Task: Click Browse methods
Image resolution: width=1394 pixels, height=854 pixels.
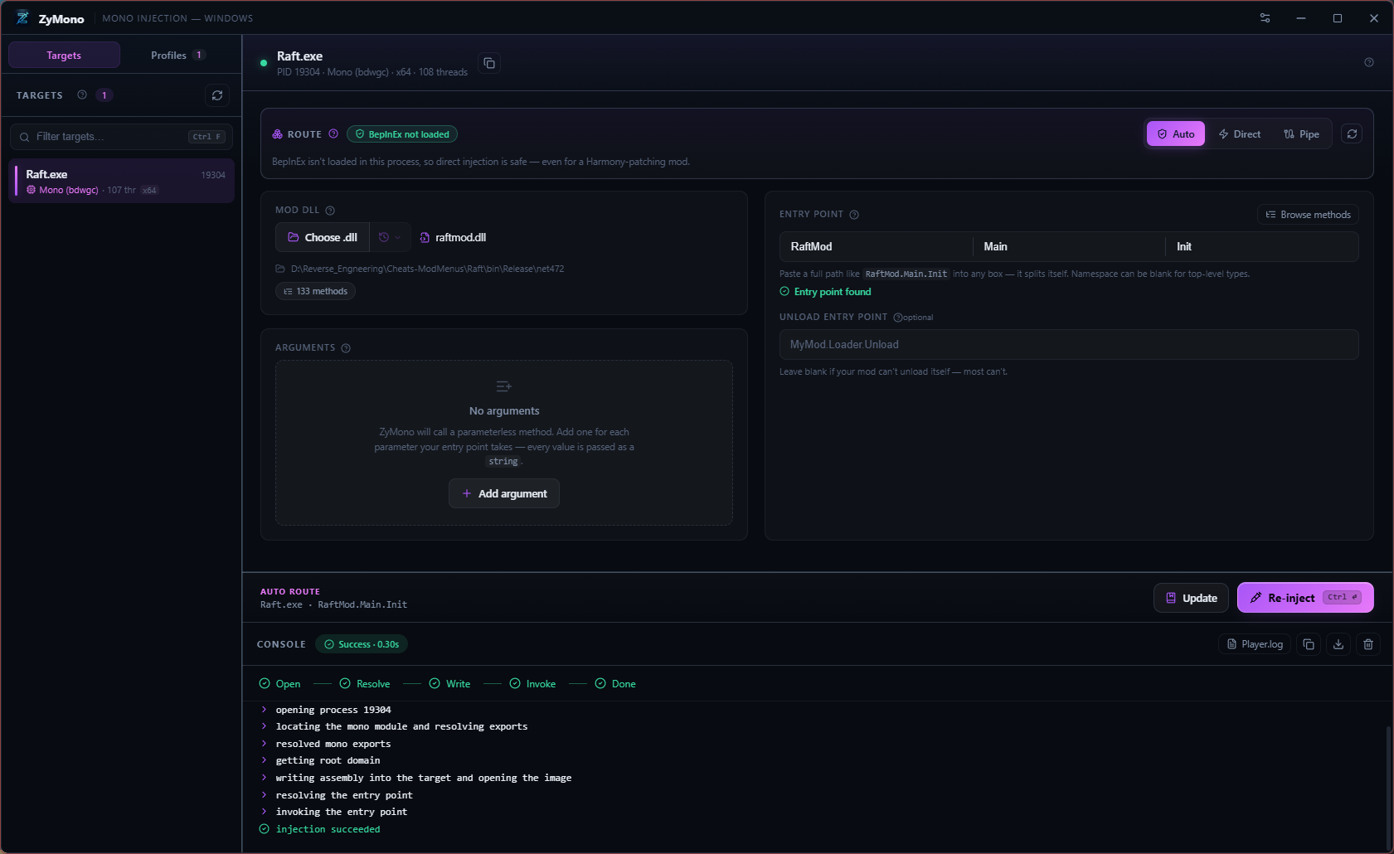Action: tap(1308, 215)
